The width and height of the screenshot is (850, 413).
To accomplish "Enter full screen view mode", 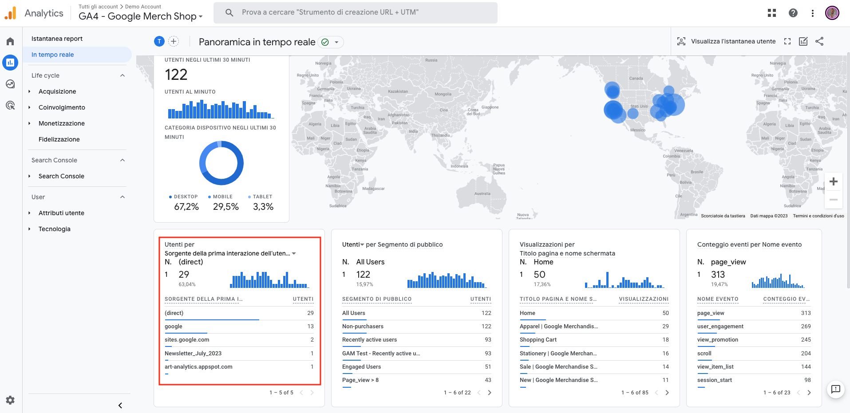I will pos(787,41).
